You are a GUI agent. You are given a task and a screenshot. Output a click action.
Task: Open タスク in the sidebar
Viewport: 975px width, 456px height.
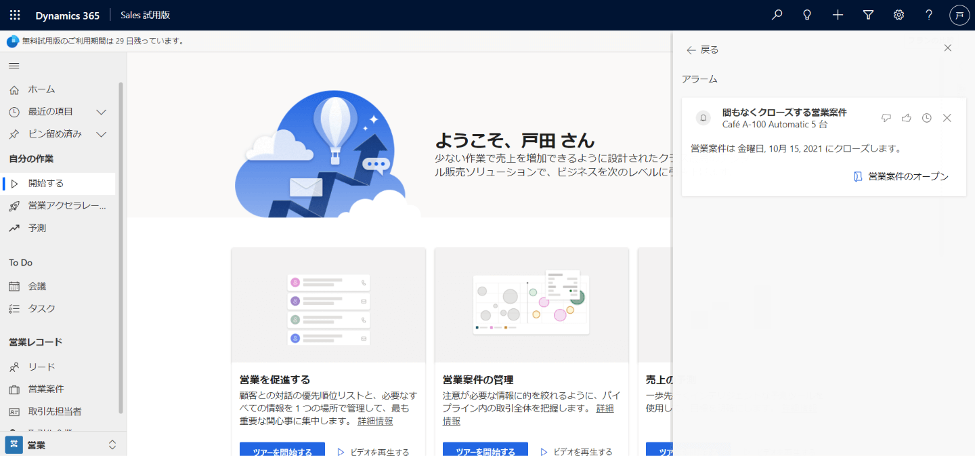pyautogui.click(x=58, y=309)
